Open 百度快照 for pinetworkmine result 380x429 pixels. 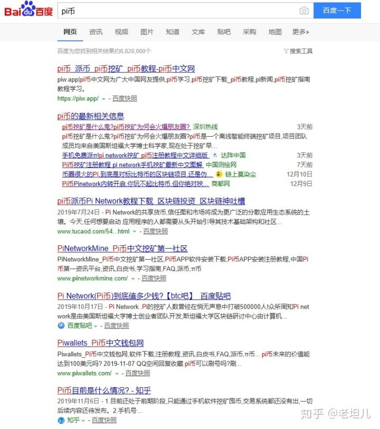(x=154, y=278)
